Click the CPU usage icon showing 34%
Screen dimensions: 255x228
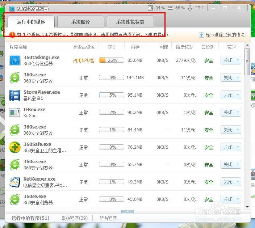point(150,8)
